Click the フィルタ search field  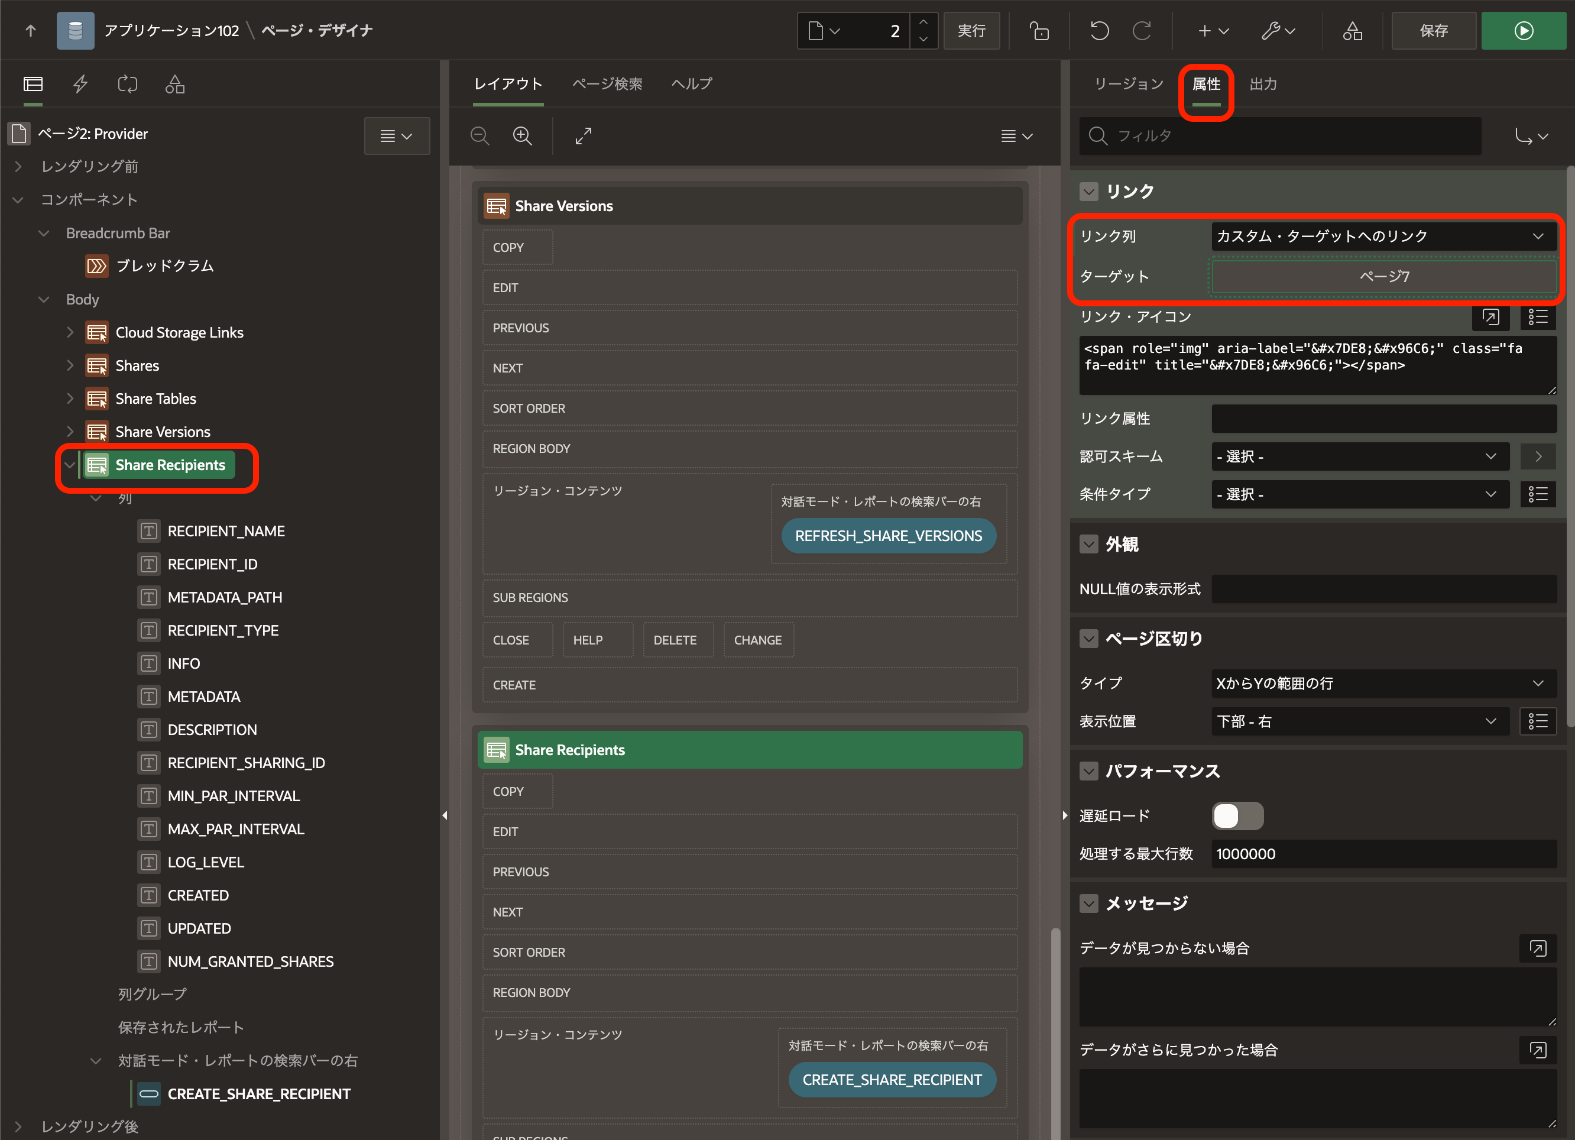pyautogui.click(x=1280, y=135)
